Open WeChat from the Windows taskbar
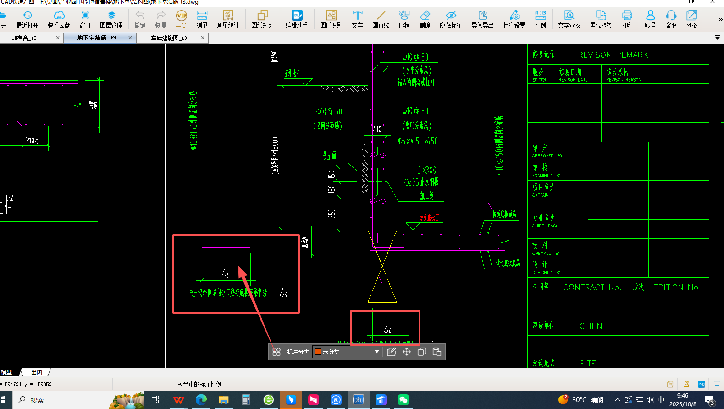This screenshot has height=409, width=724. (x=403, y=400)
